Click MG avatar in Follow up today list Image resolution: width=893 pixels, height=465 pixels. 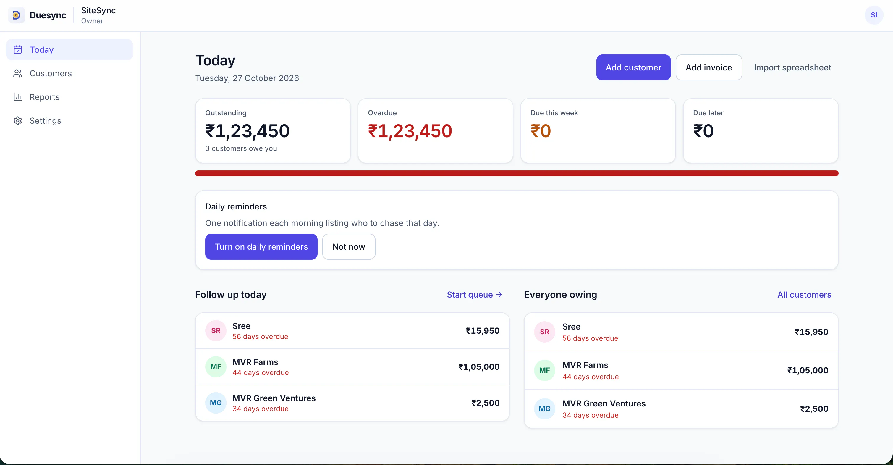(216, 403)
